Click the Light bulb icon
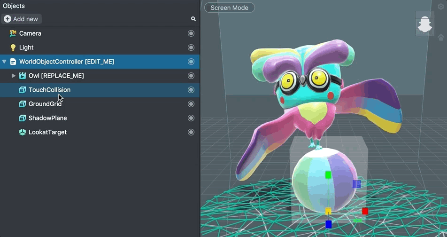This screenshot has height=237, width=447. [x=13, y=47]
